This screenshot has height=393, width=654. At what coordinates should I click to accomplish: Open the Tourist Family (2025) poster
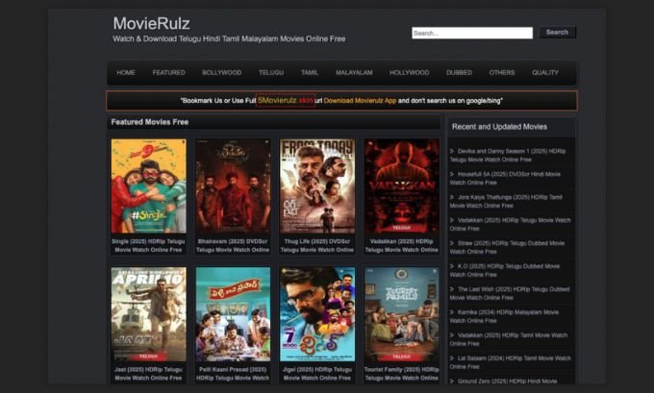tap(401, 314)
